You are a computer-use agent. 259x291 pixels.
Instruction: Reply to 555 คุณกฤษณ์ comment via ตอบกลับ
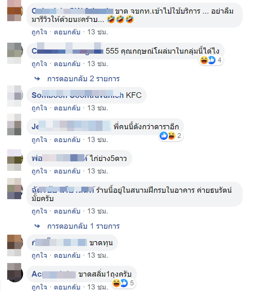(67, 64)
